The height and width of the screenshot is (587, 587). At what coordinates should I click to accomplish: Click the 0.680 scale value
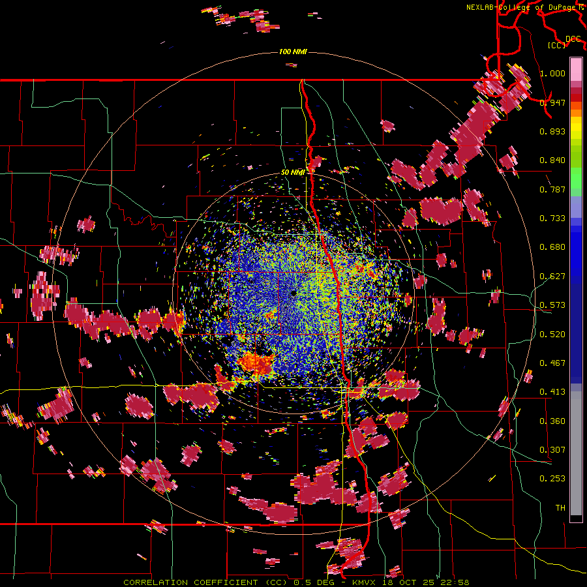coord(552,247)
